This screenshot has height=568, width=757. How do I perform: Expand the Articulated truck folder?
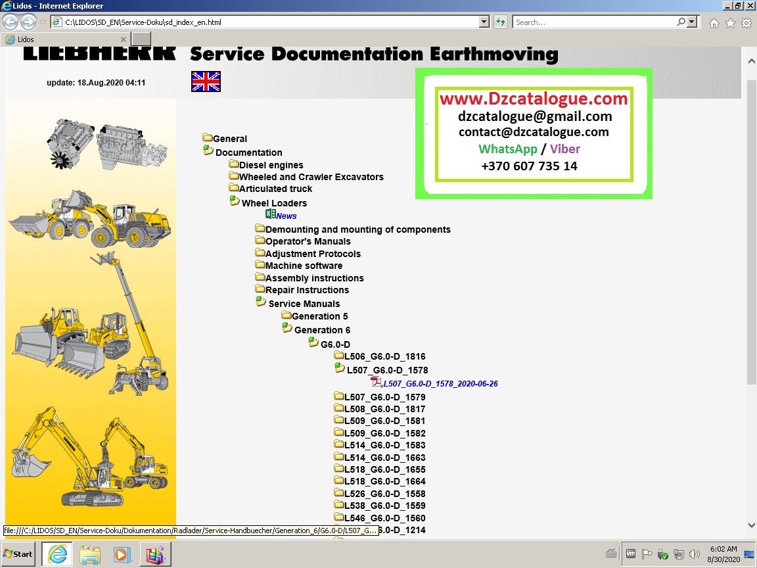coord(276,189)
